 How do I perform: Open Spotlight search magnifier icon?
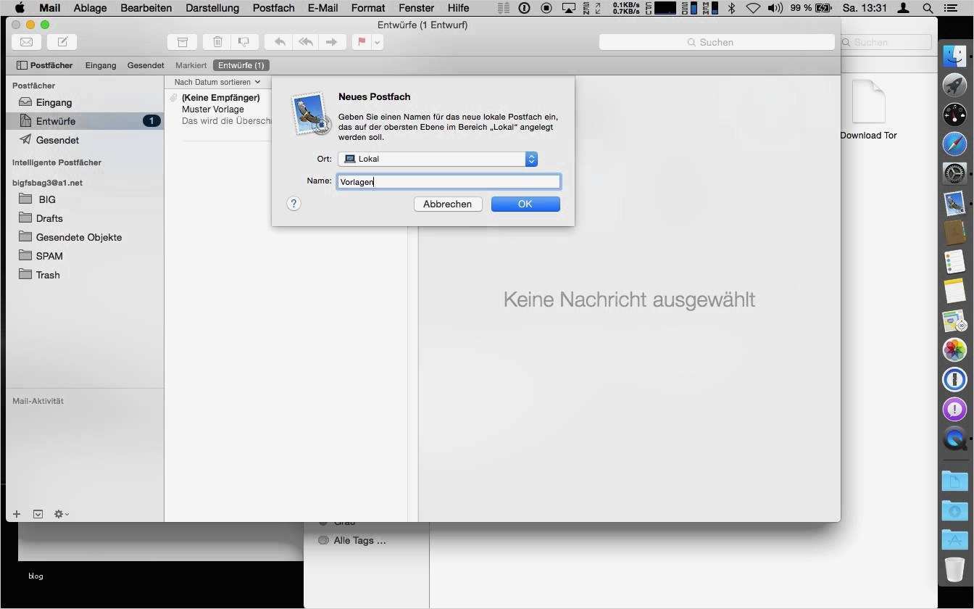pos(928,8)
